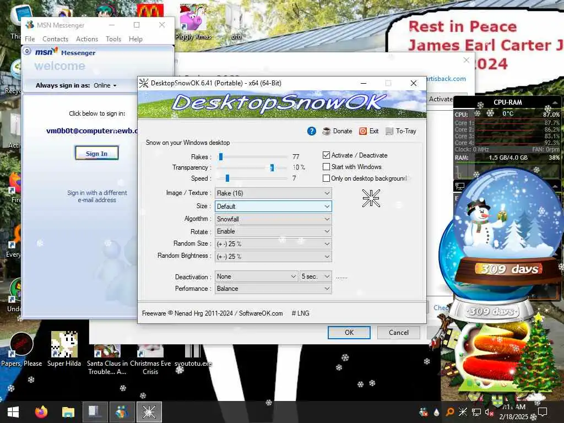Click the server-style taskbar app button
Viewport: 564px width, 423px height.
(95, 412)
